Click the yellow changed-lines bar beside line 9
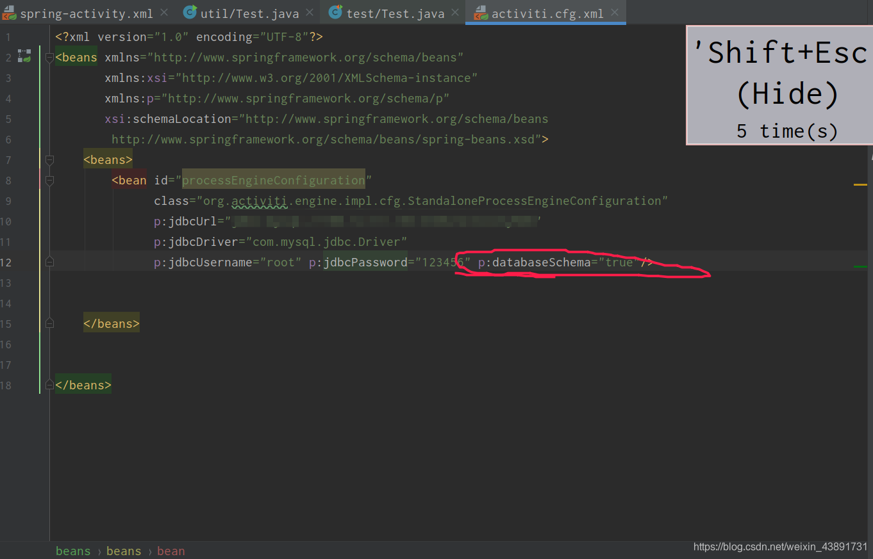 (x=40, y=200)
